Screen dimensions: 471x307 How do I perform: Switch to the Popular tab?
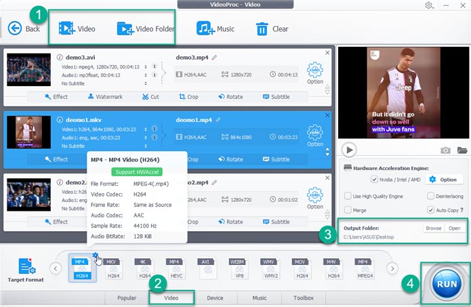click(127, 298)
